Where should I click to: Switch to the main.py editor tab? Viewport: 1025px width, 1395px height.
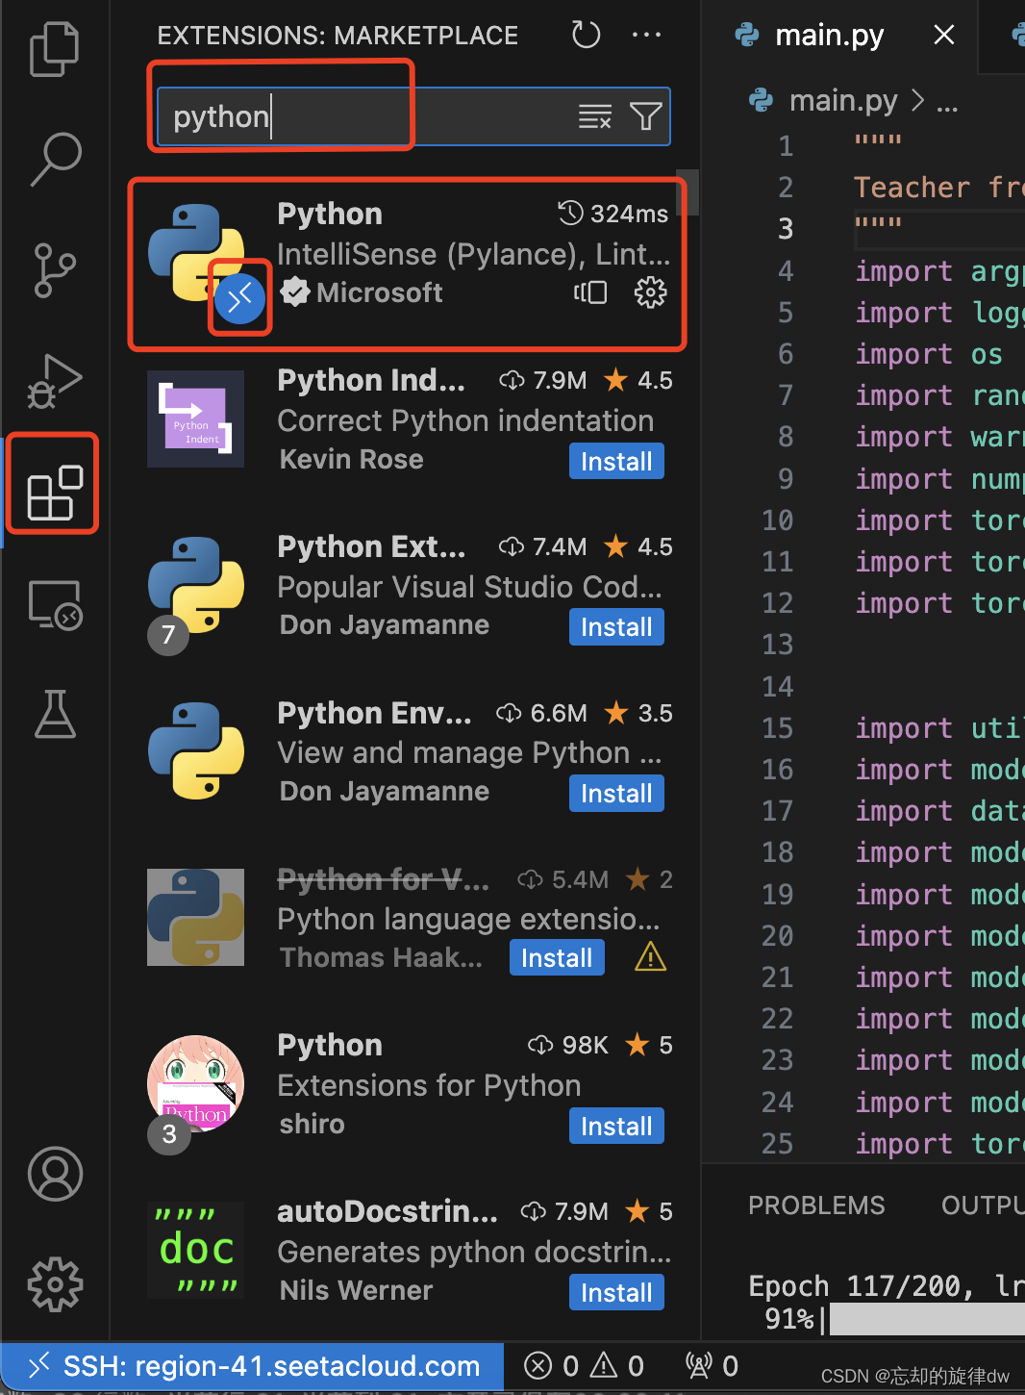coord(829,36)
